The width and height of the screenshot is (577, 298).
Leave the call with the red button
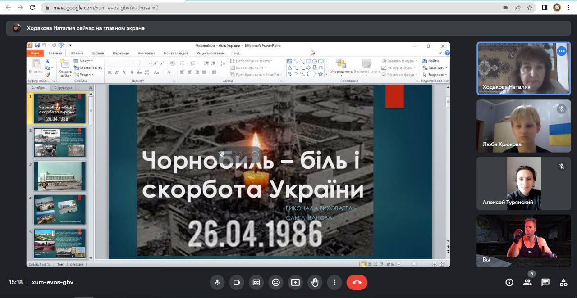coord(357,282)
